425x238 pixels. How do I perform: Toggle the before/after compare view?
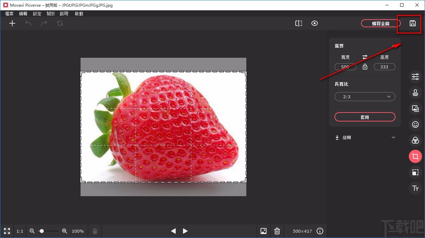(x=299, y=23)
